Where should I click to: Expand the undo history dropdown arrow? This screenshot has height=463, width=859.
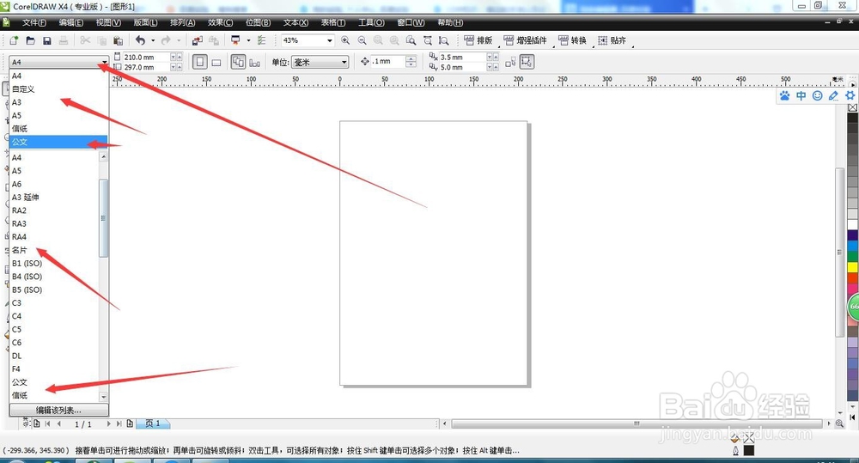153,40
